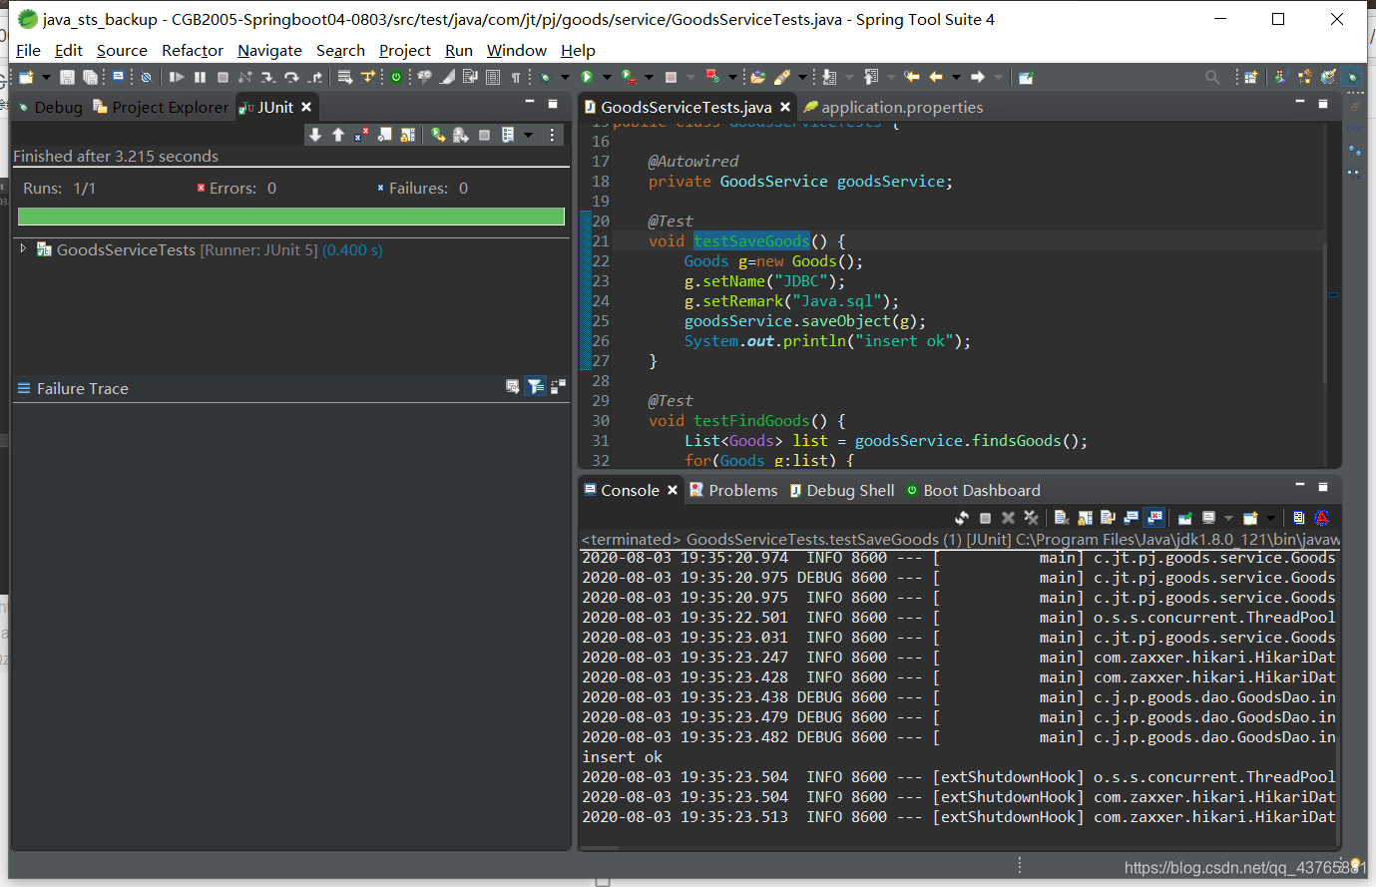Screen dimensions: 1376x887
Task: Open the File menu
Action: [28, 50]
